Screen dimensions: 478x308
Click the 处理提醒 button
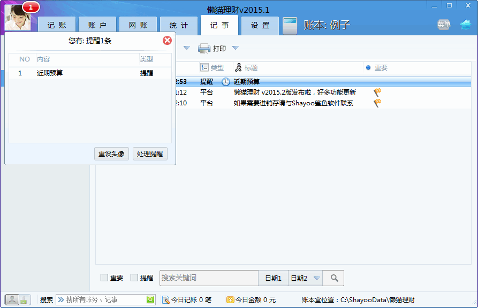coord(150,154)
